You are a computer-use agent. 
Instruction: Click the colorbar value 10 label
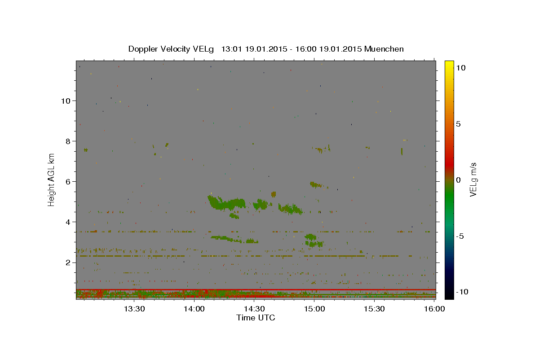460,68
